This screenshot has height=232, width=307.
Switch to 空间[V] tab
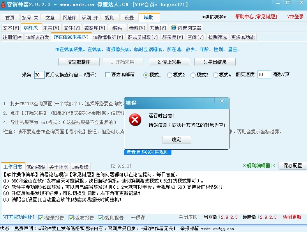[196, 37]
